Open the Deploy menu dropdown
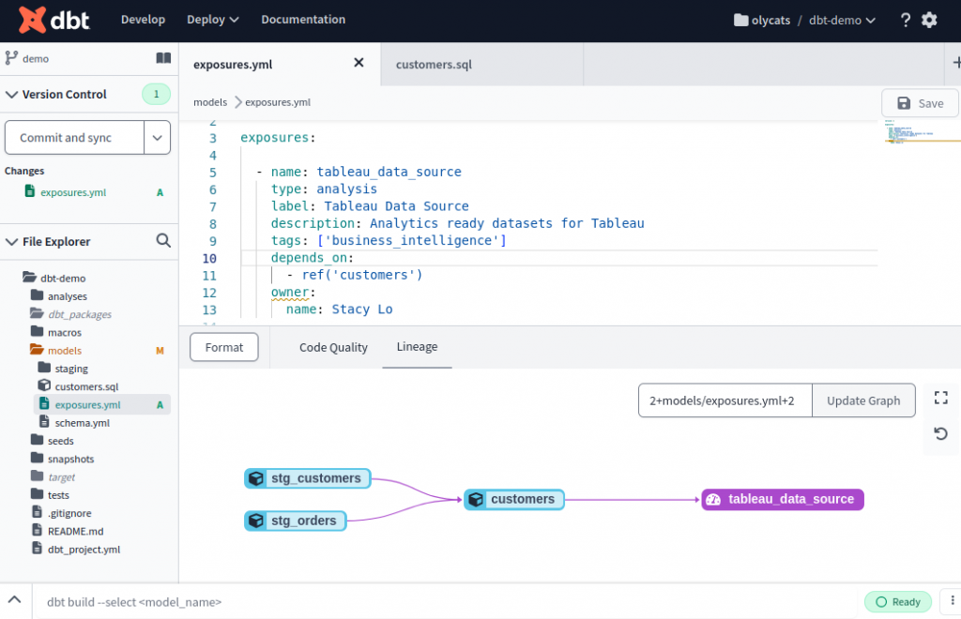Screen dimensions: 961x619 [213, 20]
